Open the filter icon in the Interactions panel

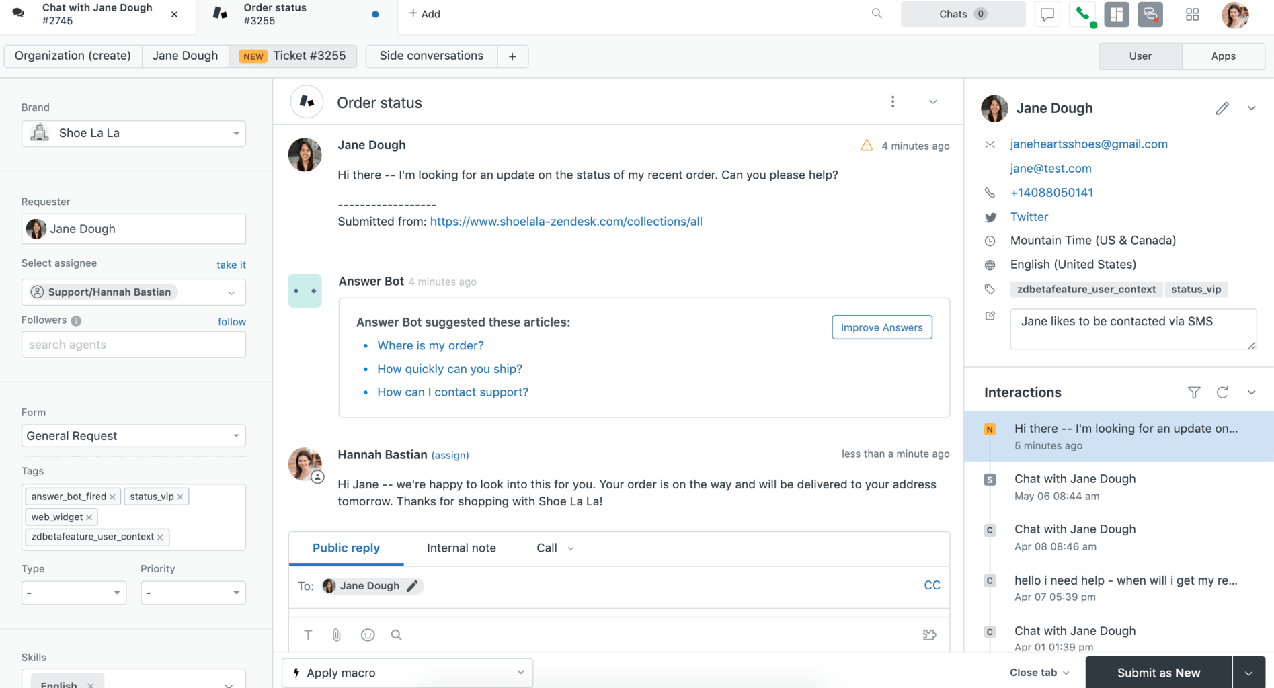[1194, 392]
